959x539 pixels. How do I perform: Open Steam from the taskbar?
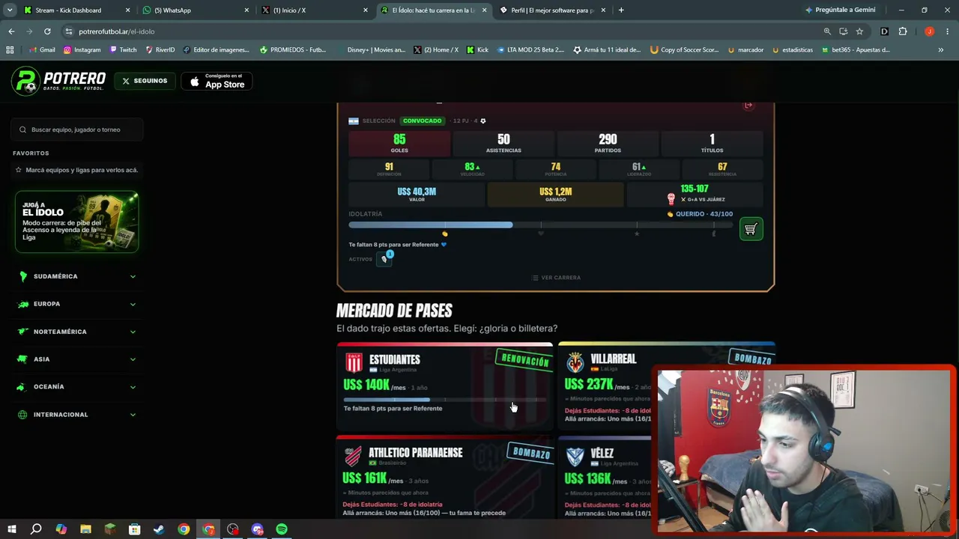pyautogui.click(x=159, y=529)
